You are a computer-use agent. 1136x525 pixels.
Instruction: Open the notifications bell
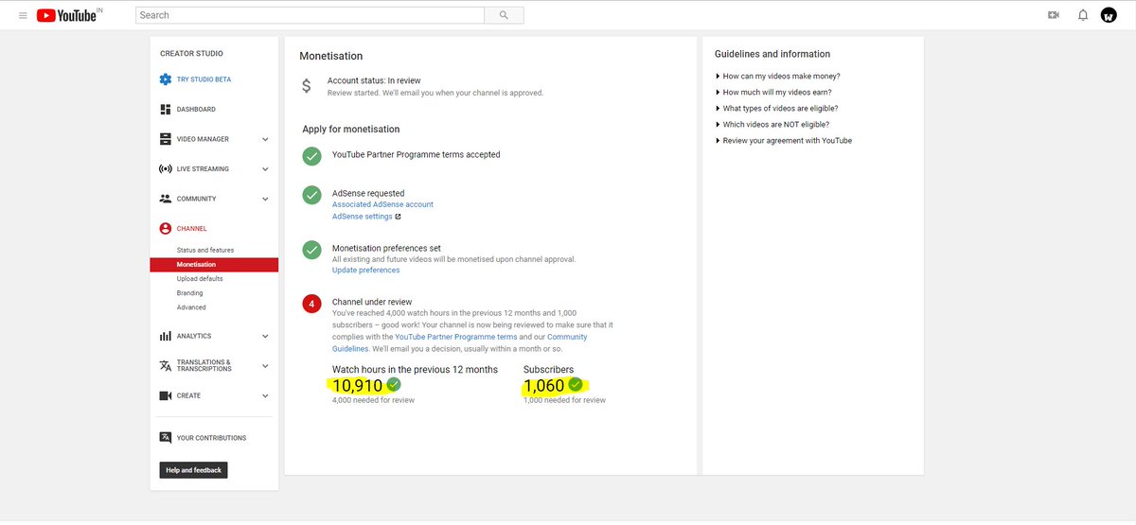1083,15
